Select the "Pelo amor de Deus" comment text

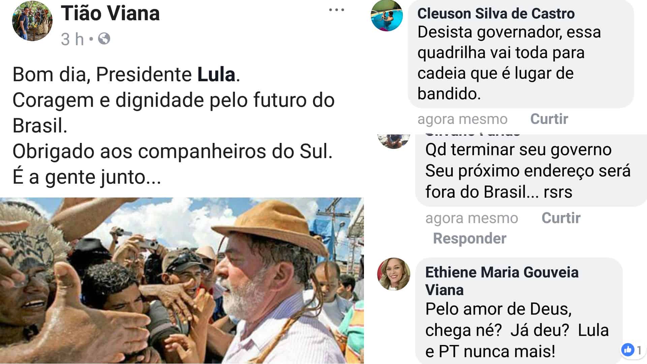(x=517, y=330)
